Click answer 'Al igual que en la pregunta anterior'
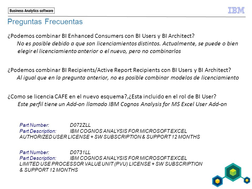 tap(128, 78)
